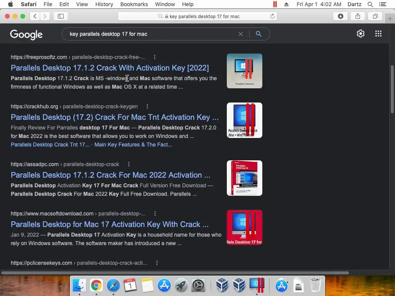Open options for crackhub.org result
395x296 pixels.
[x=147, y=106]
